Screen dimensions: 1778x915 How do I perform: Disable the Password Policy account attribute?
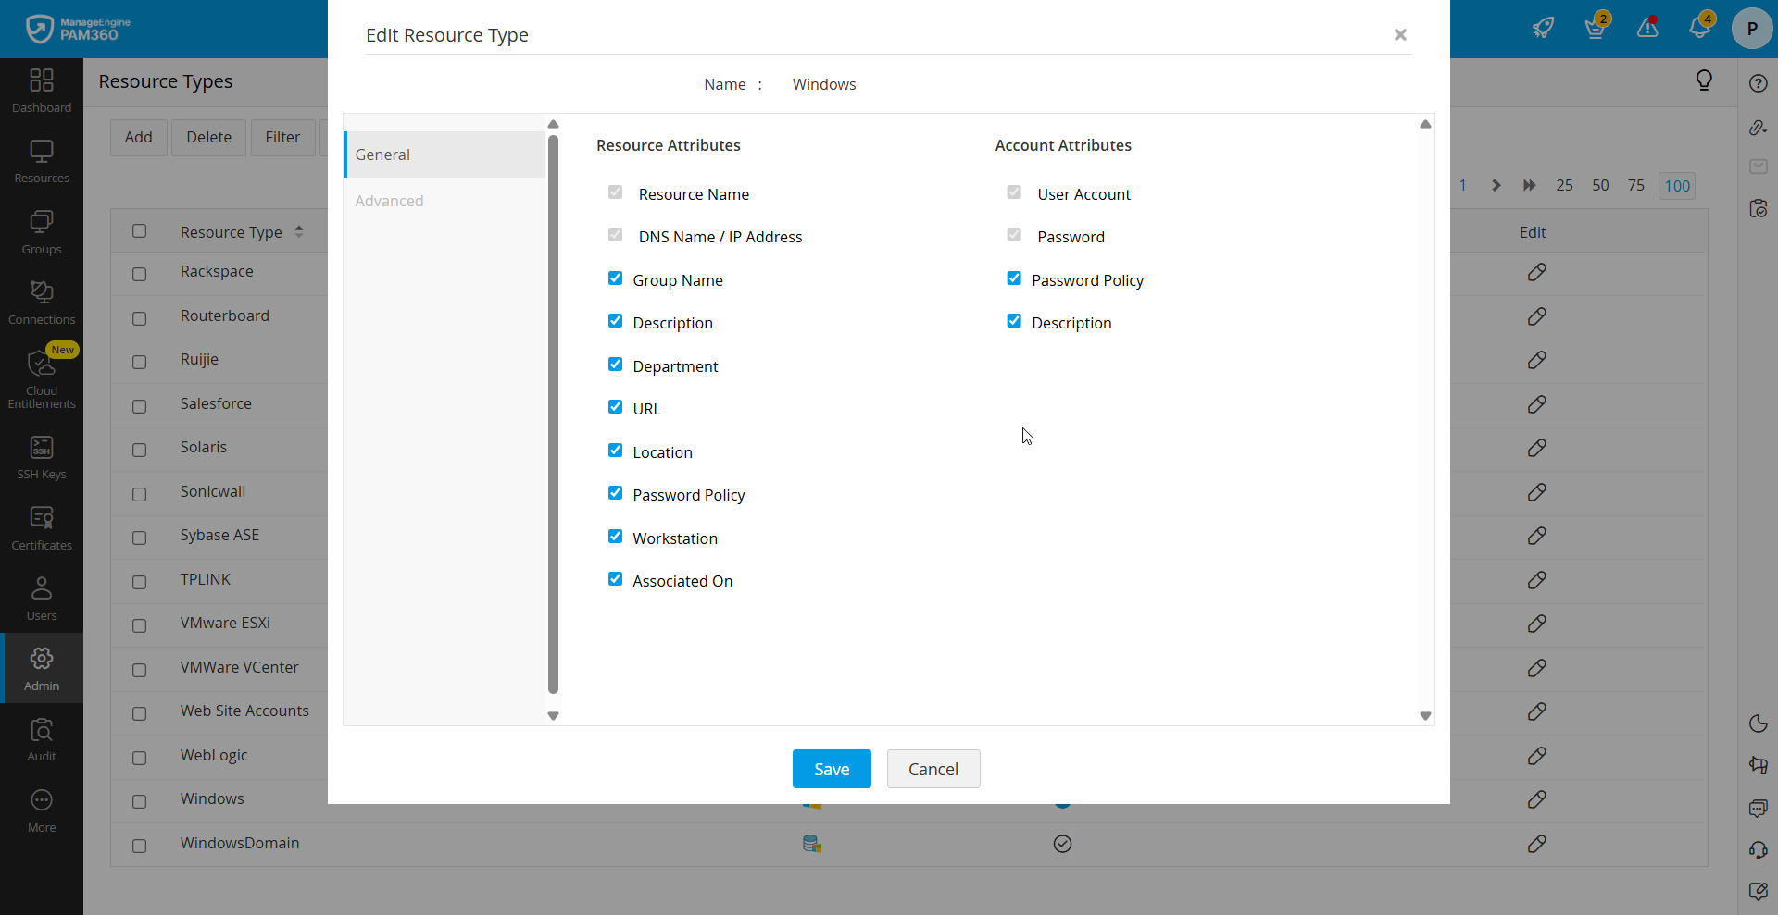pos(1014,278)
